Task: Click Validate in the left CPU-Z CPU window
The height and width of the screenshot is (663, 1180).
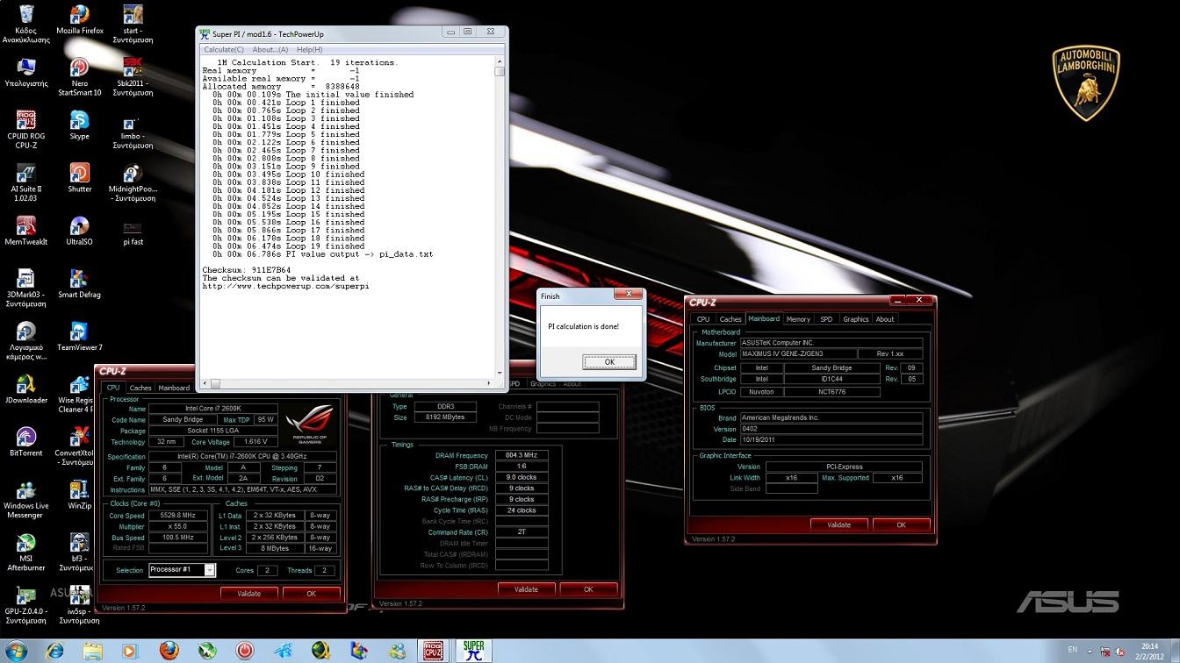Action: (x=249, y=594)
